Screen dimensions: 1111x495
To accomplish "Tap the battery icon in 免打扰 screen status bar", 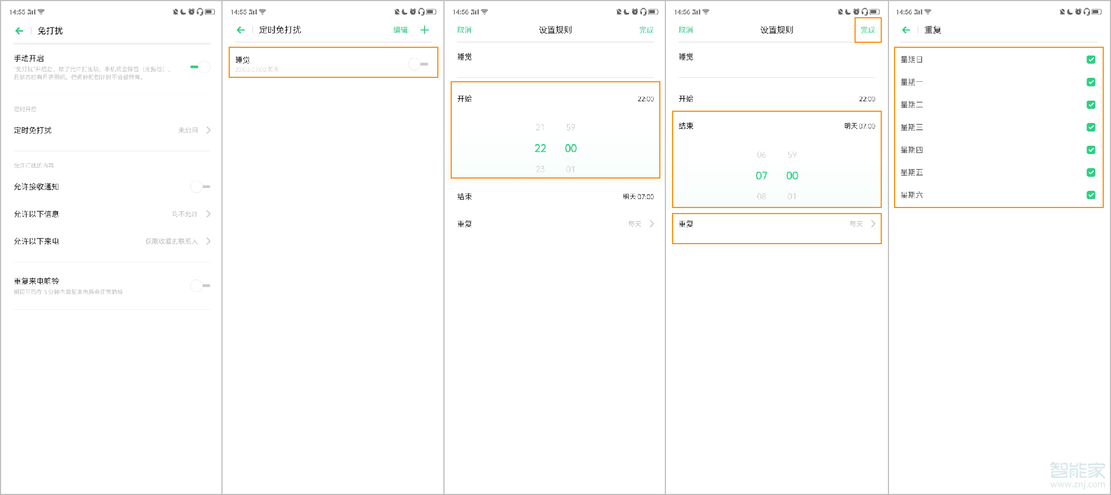I will pyautogui.click(x=210, y=12).
